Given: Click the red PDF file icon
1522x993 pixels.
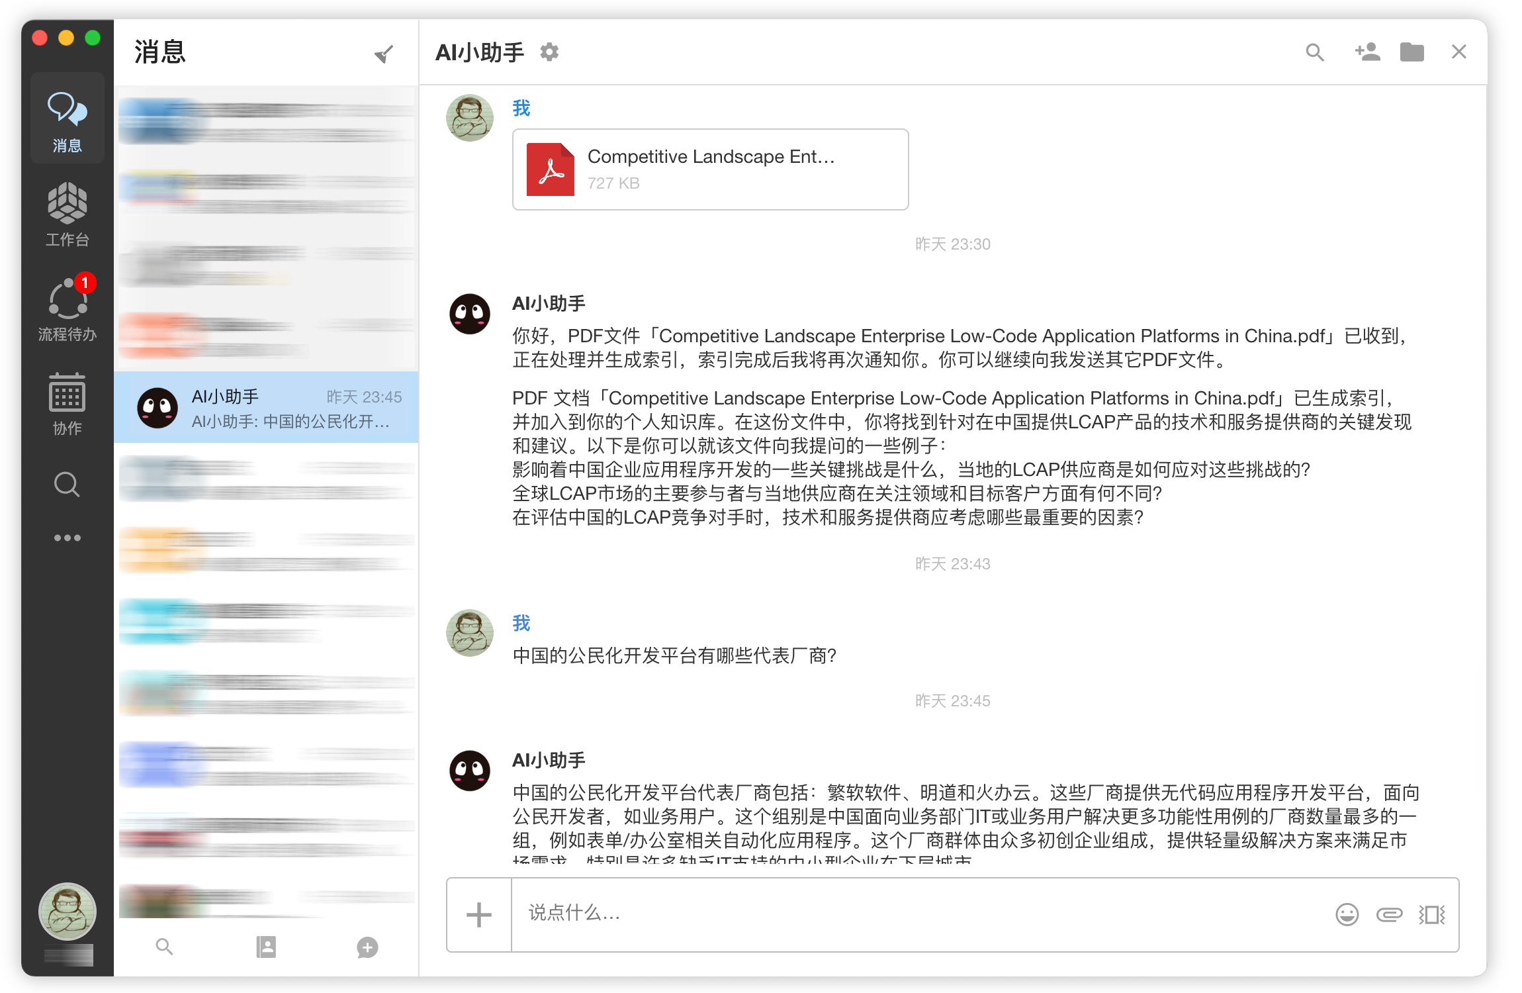Looking at the screenshot, I should tap(551, 169).
